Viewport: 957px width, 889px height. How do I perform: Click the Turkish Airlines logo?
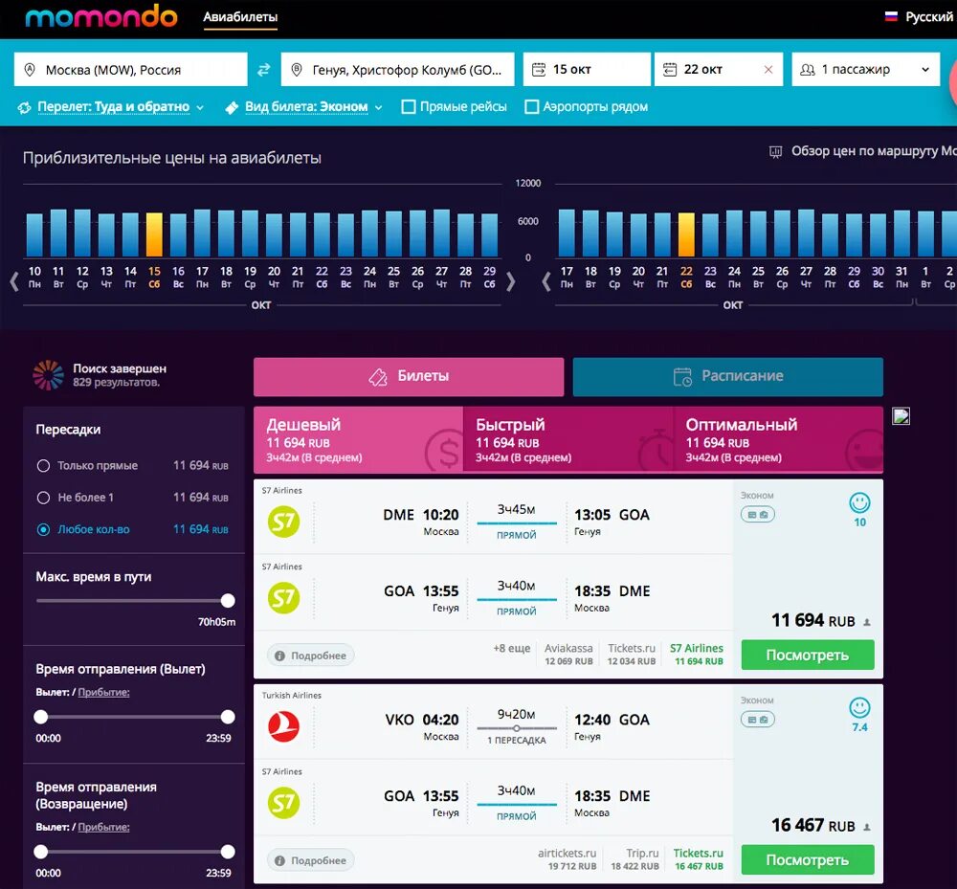coord(284,726)
